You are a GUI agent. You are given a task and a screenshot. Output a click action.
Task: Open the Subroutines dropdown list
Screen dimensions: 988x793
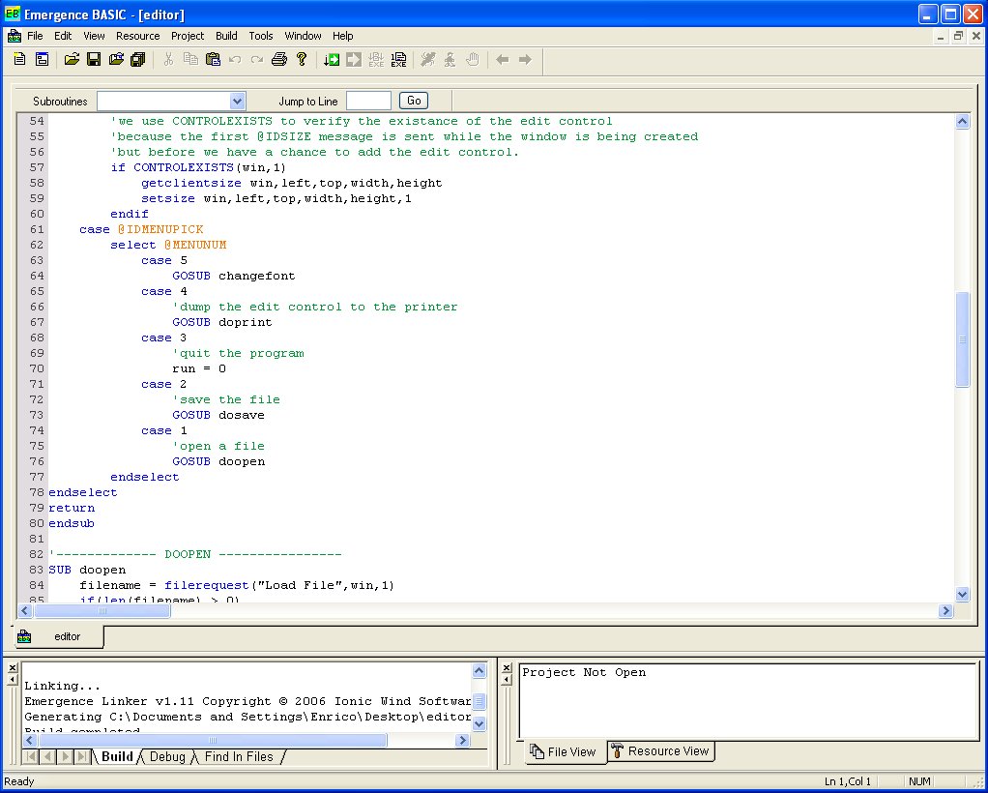pyautogui.click(x=237, y=101)
